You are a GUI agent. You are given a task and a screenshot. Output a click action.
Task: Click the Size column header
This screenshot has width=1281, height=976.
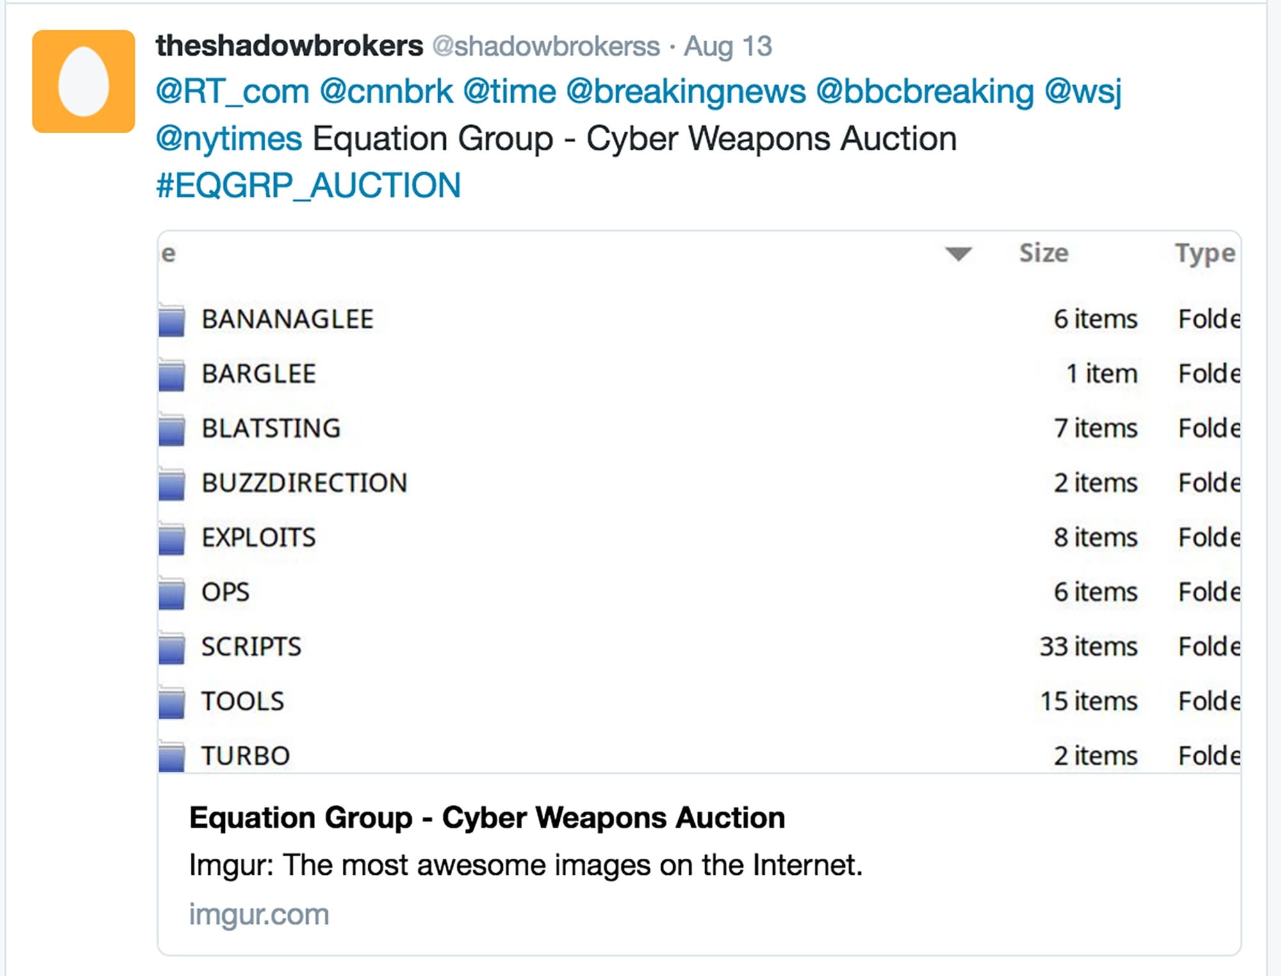pyautogui.click(x=1043, y=254)
